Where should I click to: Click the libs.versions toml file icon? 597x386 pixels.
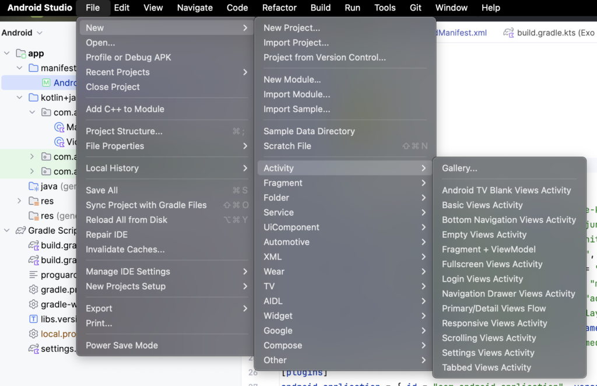click(33, 319)
